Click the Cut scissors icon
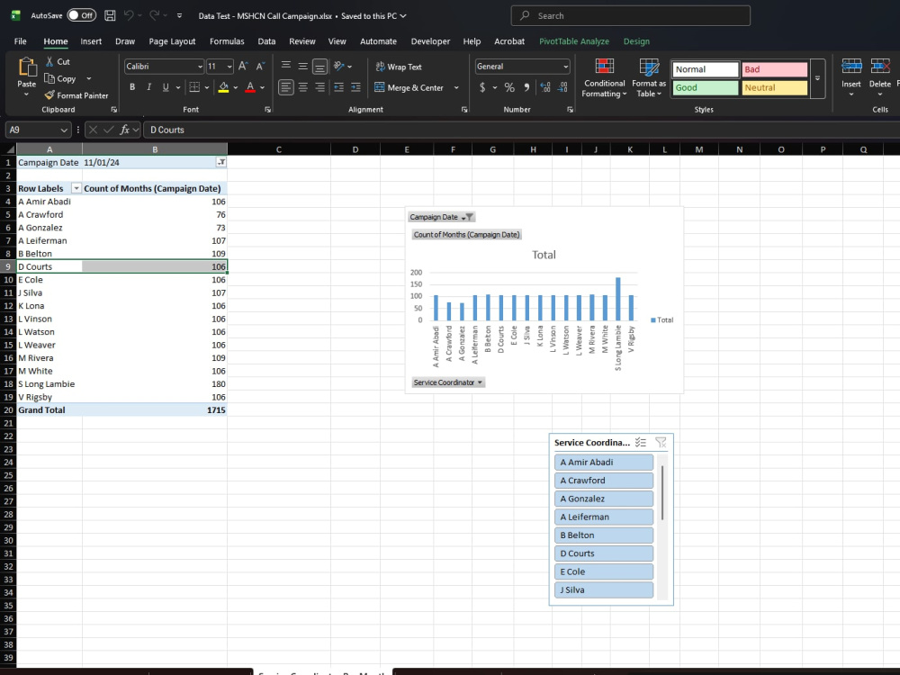This screenshot has height=675, width=900. pos(49,61)
